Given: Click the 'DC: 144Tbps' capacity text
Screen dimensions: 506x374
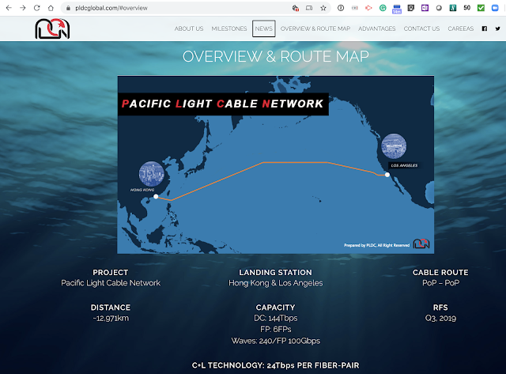Looking at the screenshot, I should (x=276, y=318).
